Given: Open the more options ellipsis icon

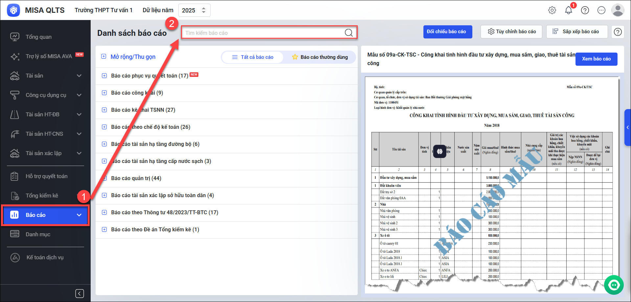Looking at the screenshot, I should 601,10.
